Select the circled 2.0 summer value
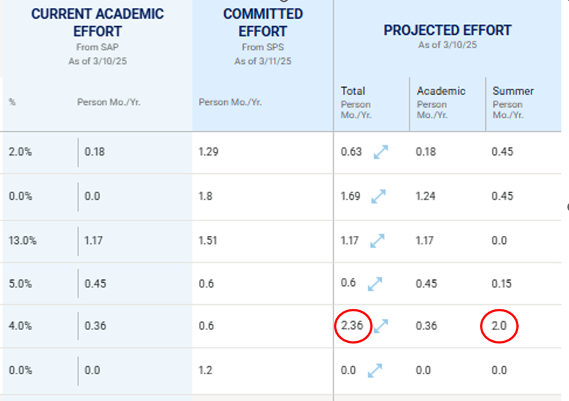 click(499, 325)
